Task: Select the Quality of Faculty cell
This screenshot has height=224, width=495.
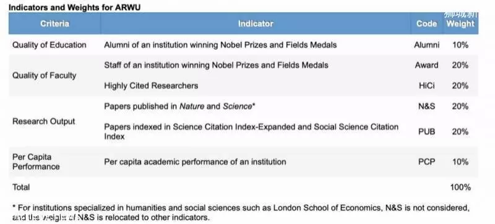Action: pyautogui.click(x=44, y=76)
